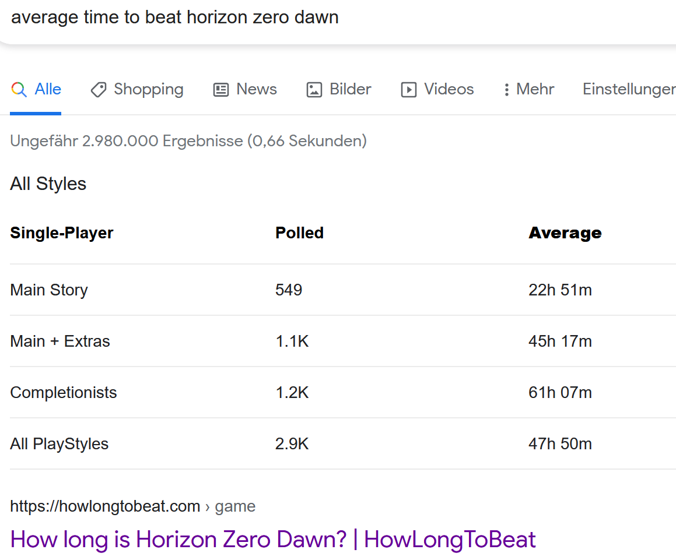Expand the Mehr menu
Image resolution: width=676 pixels, height=560 pixels.
tap(535, 89)
